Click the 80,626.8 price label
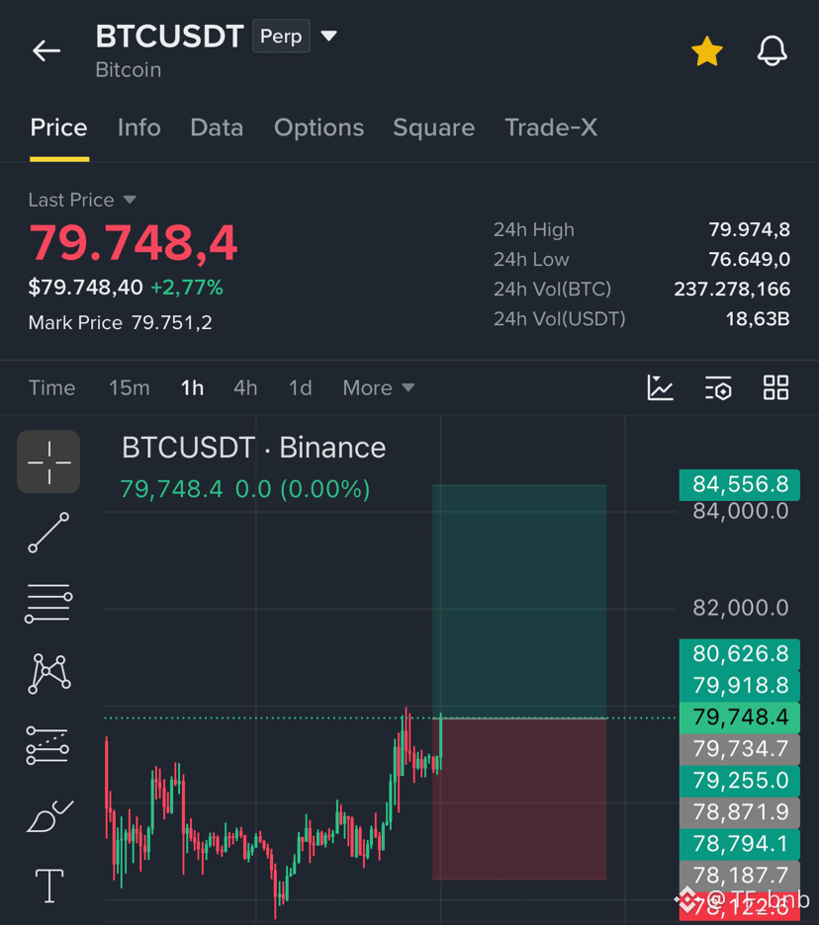The height and width of the screenshot is (925, 819). [x=740, y=654]
